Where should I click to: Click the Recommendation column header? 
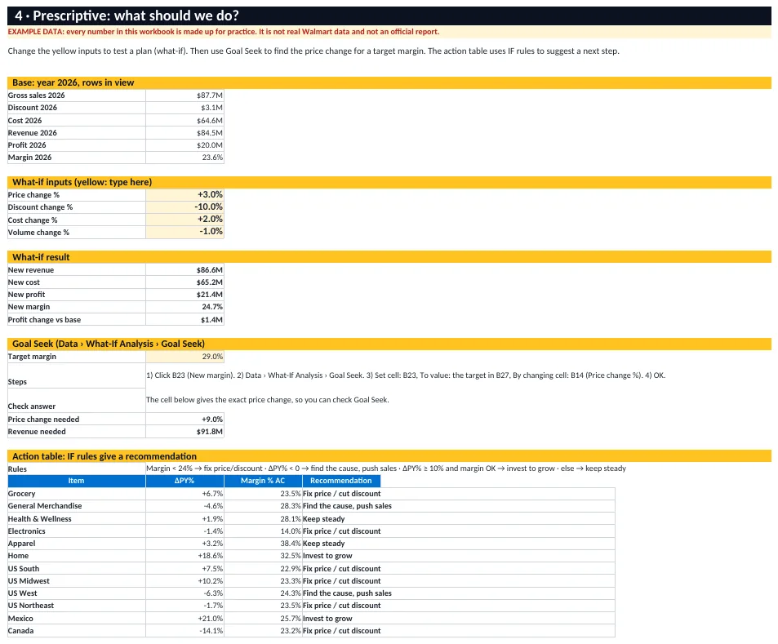(x=341, y=481)
